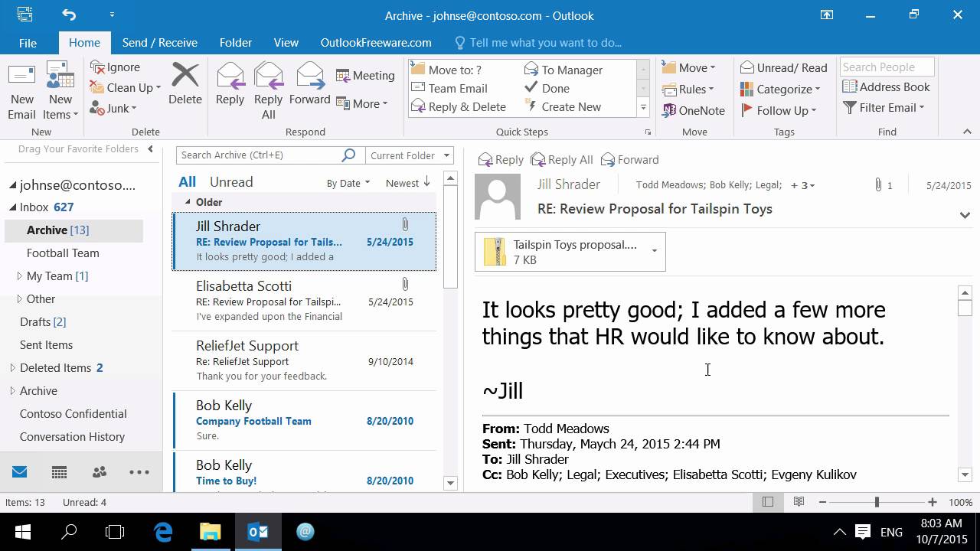Click Reply in reading pane
The width and height of the screenshot is (980, 551).
(501, 159)
